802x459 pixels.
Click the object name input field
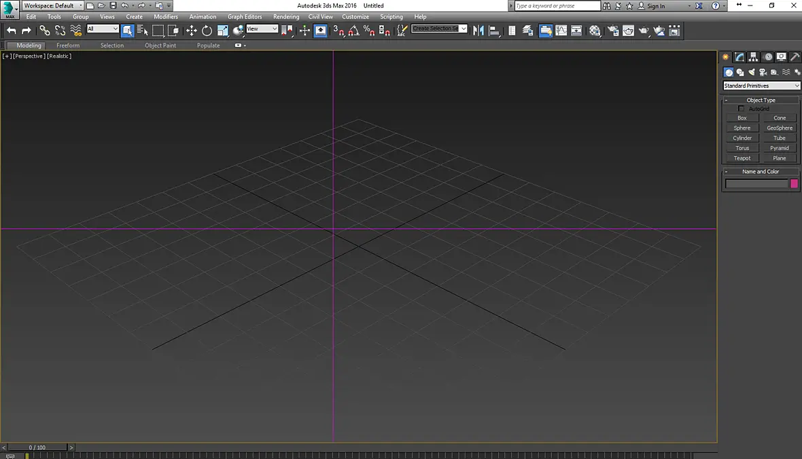click(x=757, y=183)
